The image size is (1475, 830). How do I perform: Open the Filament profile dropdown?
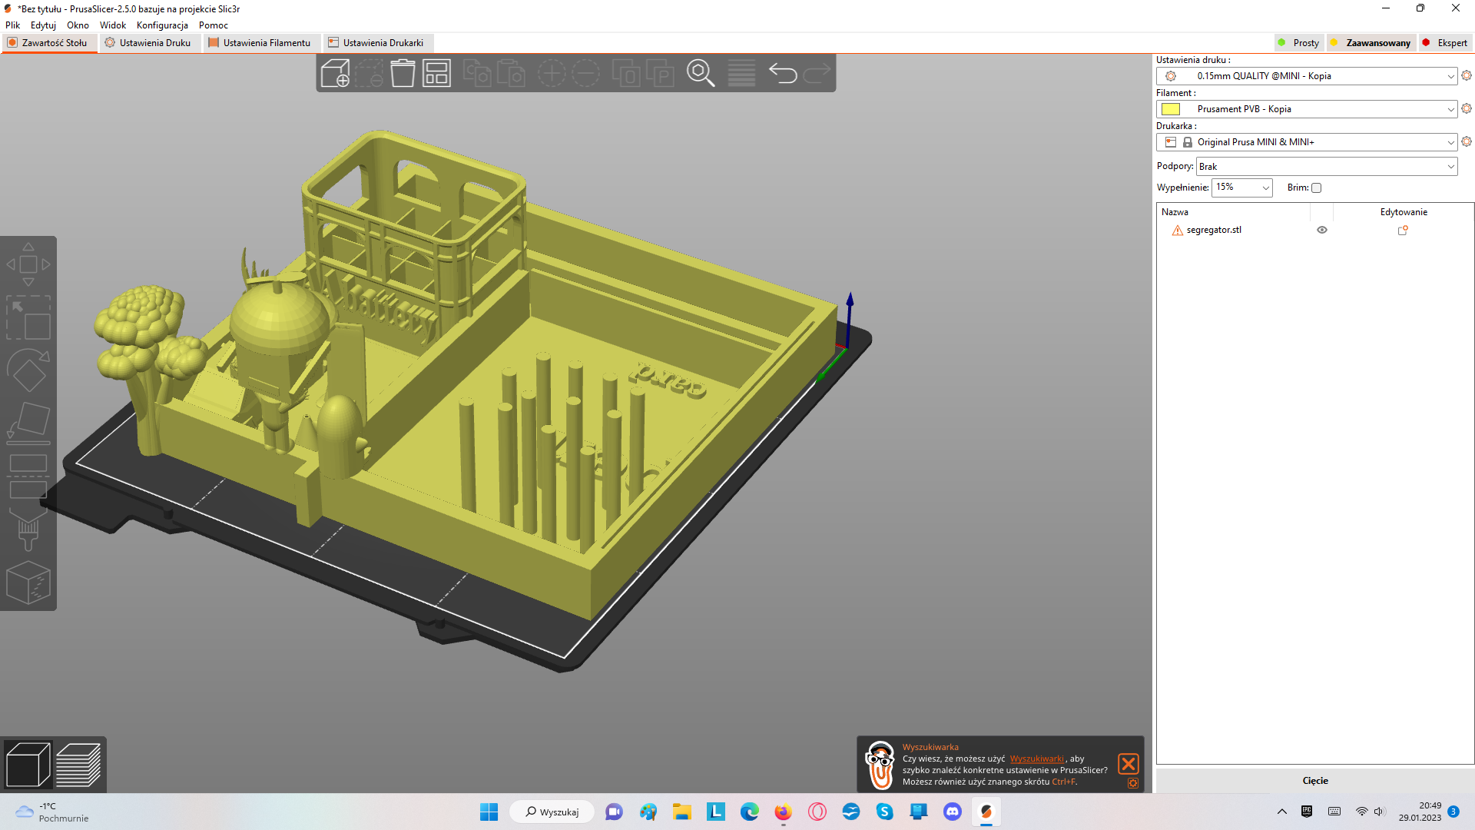1307,109
